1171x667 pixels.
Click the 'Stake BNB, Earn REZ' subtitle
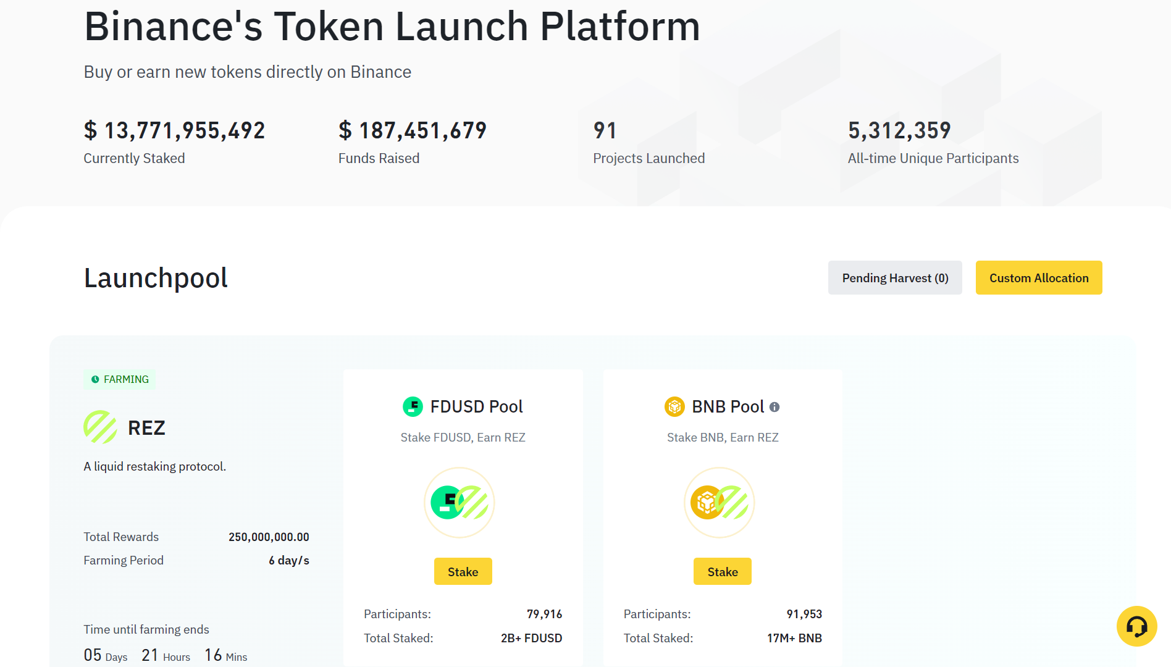click(723, 437)
